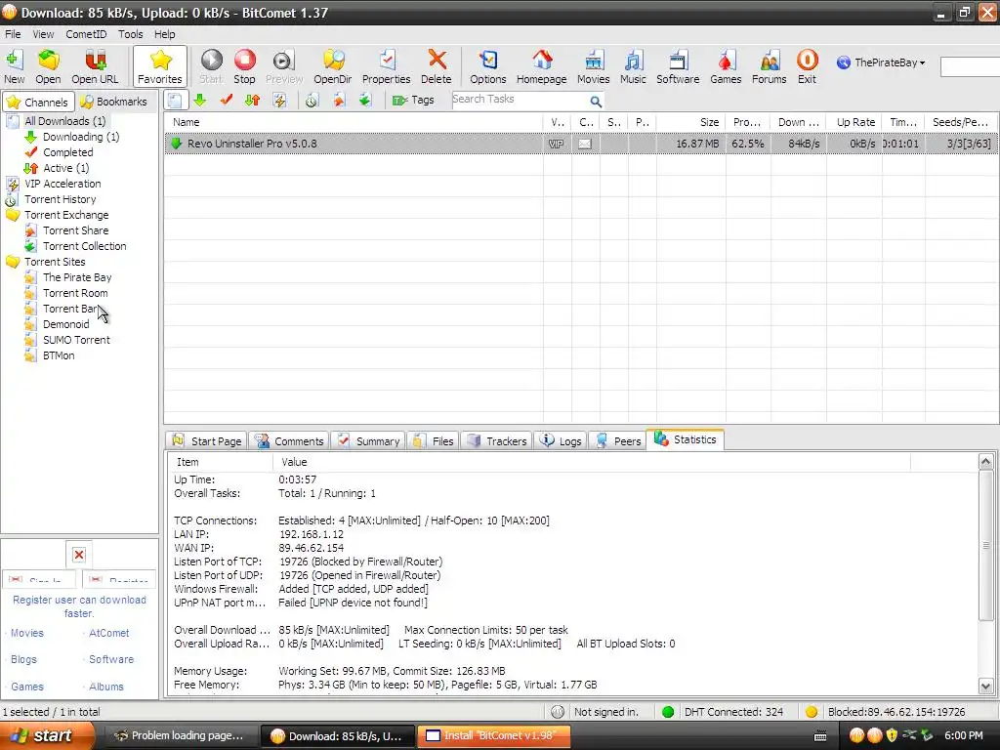Click the Music toolbar icon

tap(633, 66)
